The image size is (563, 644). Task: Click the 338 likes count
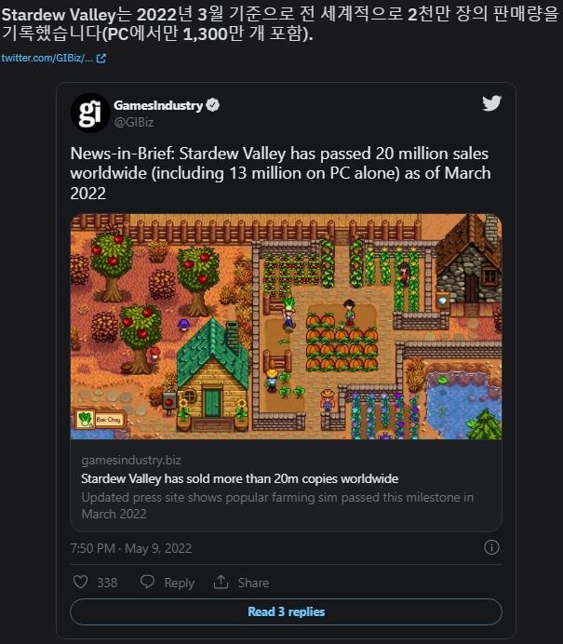pos(107,583)
